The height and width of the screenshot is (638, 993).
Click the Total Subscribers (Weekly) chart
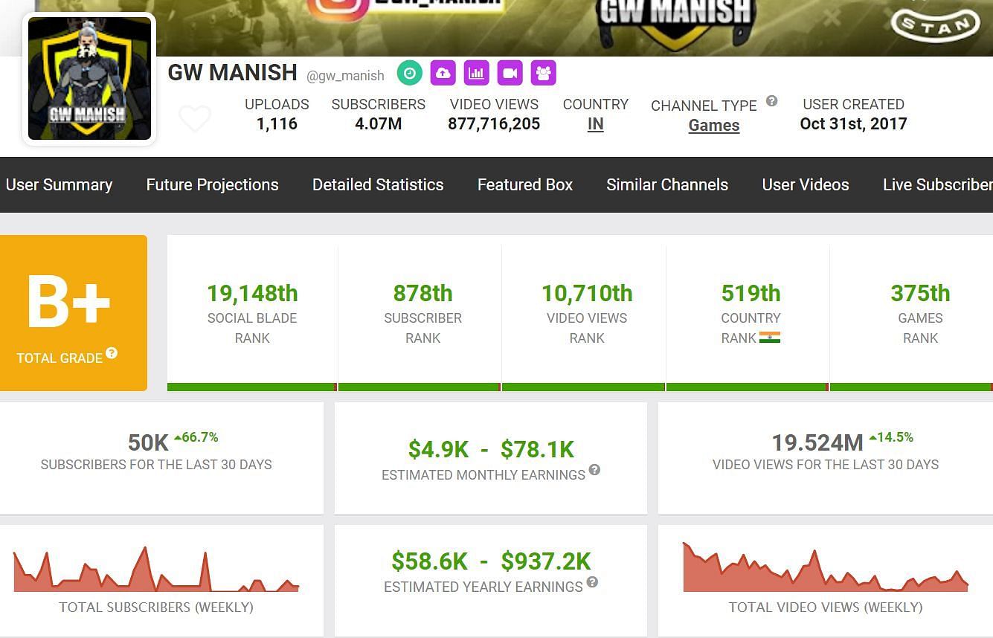(x=156, y=570)
